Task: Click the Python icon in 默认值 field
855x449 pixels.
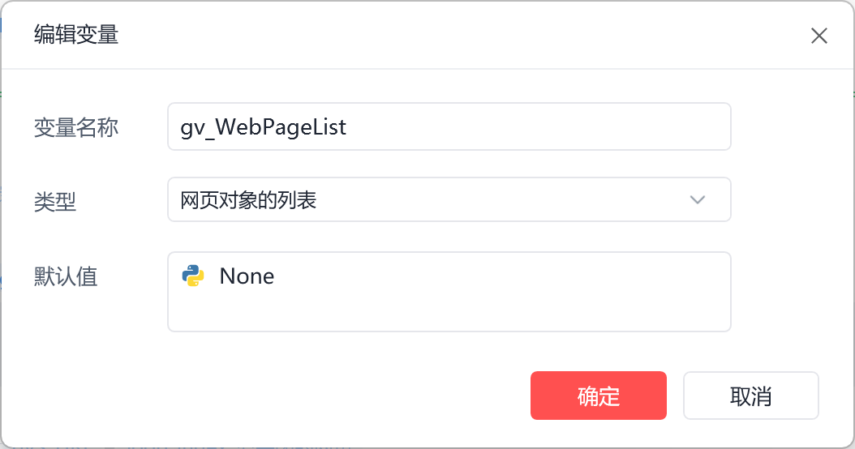Action: [193, 276]
